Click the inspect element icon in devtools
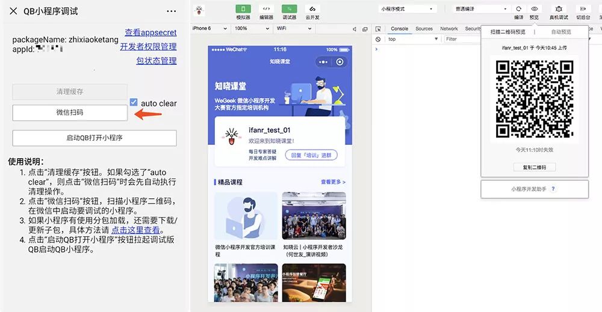Viewport: 602px width, 312px height. [378, 29]
